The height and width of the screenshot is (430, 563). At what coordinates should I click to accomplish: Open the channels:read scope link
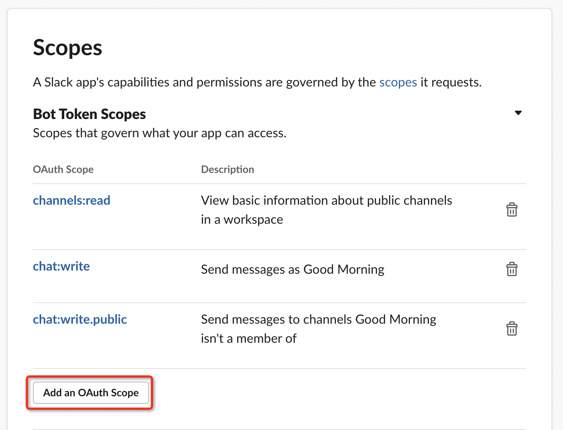coord(71,200)
